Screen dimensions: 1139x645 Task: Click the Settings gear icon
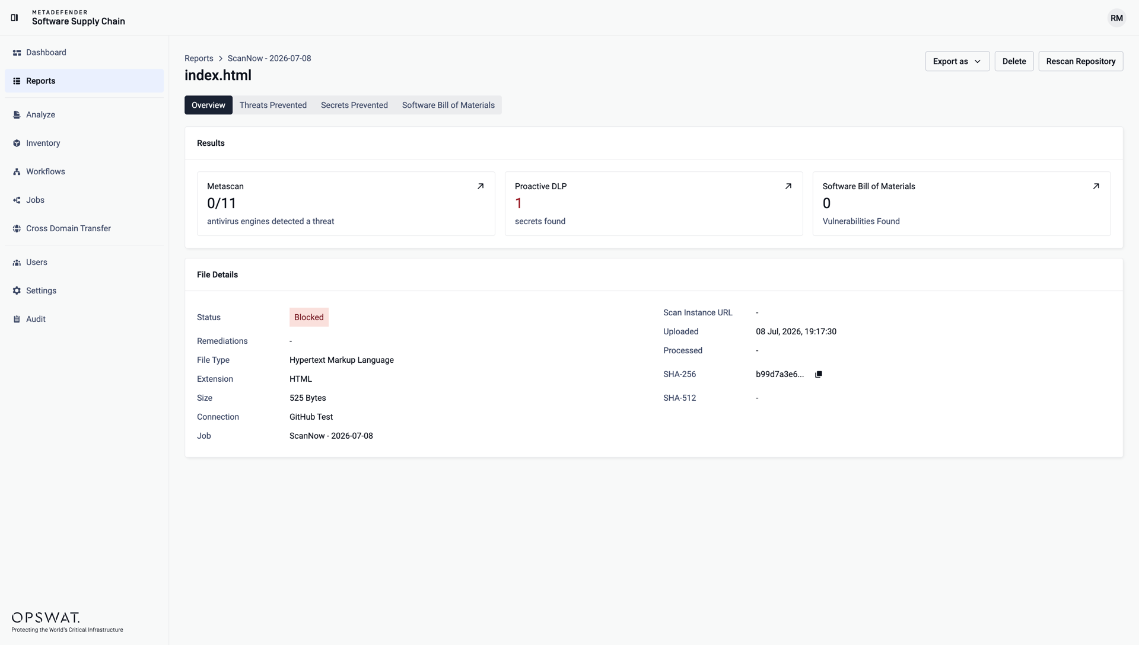pos(17,291)
